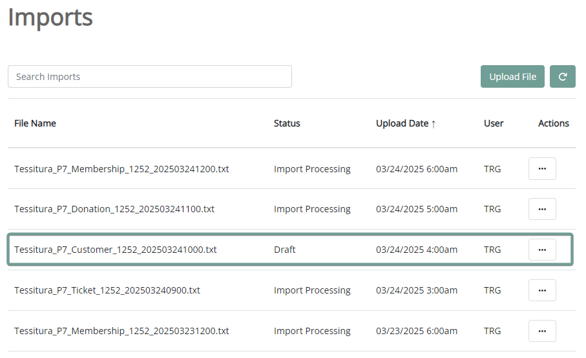Focus the Search Imports field

150,77
